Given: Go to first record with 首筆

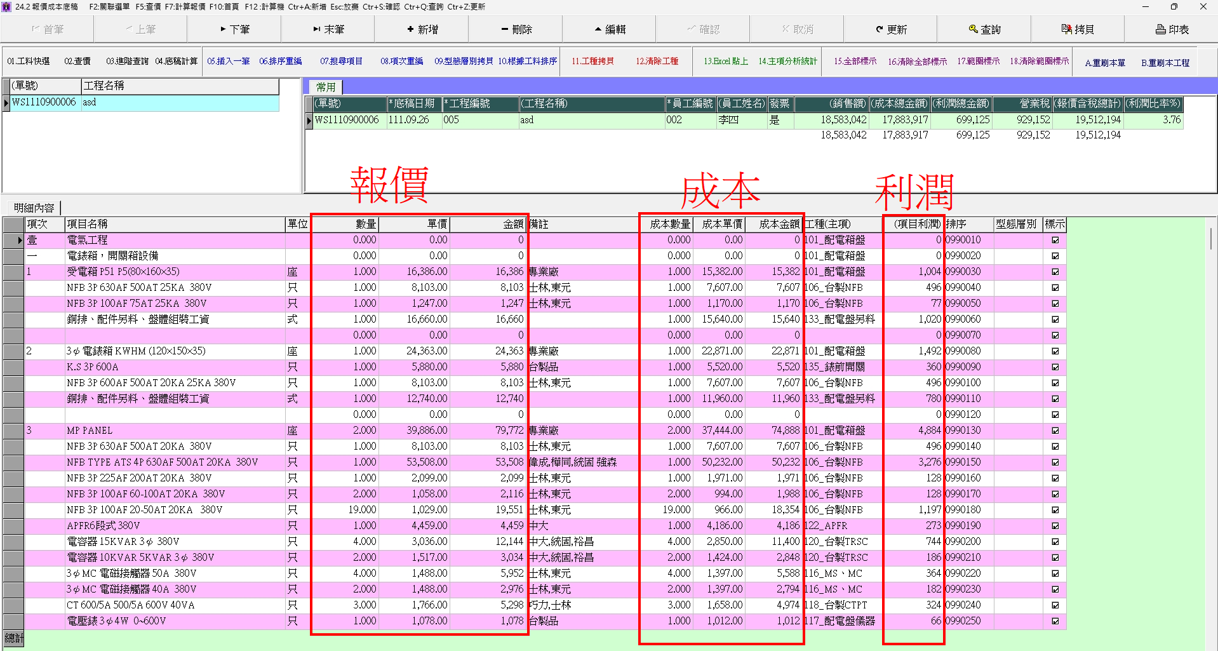Looking at the screenshot, I should pos(48,29).
